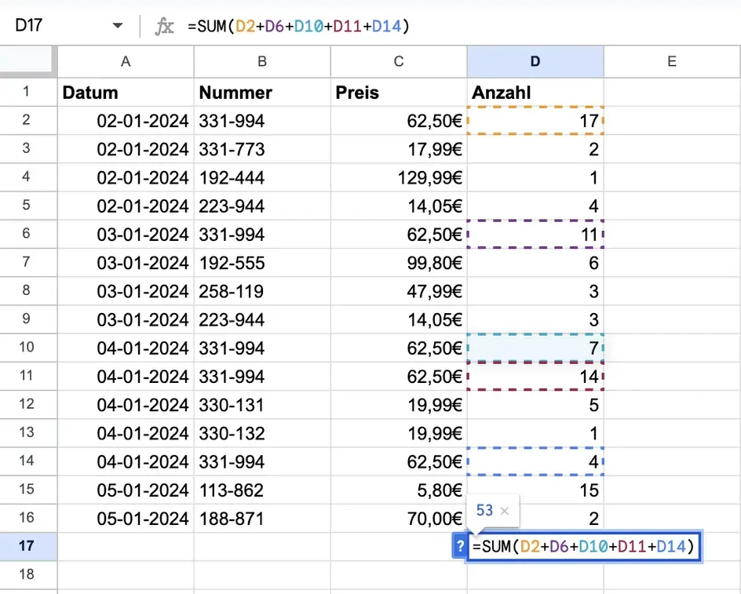Select the teal highlighted cell D10
The height and width of the screenshot is (594, 741).
pyautogui.click(x=535, y=348)
